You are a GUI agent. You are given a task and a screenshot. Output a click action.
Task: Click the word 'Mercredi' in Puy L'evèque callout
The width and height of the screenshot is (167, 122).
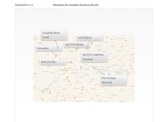tap(107, 83)
